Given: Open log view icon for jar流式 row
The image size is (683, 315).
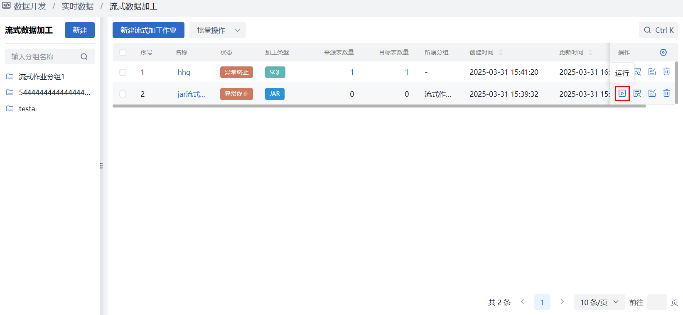Looking at the screenshot, I should coord(637,93).
